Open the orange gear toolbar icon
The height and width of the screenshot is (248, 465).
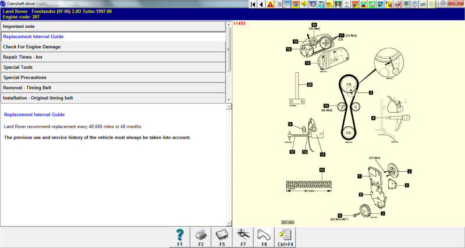(296, 4)
